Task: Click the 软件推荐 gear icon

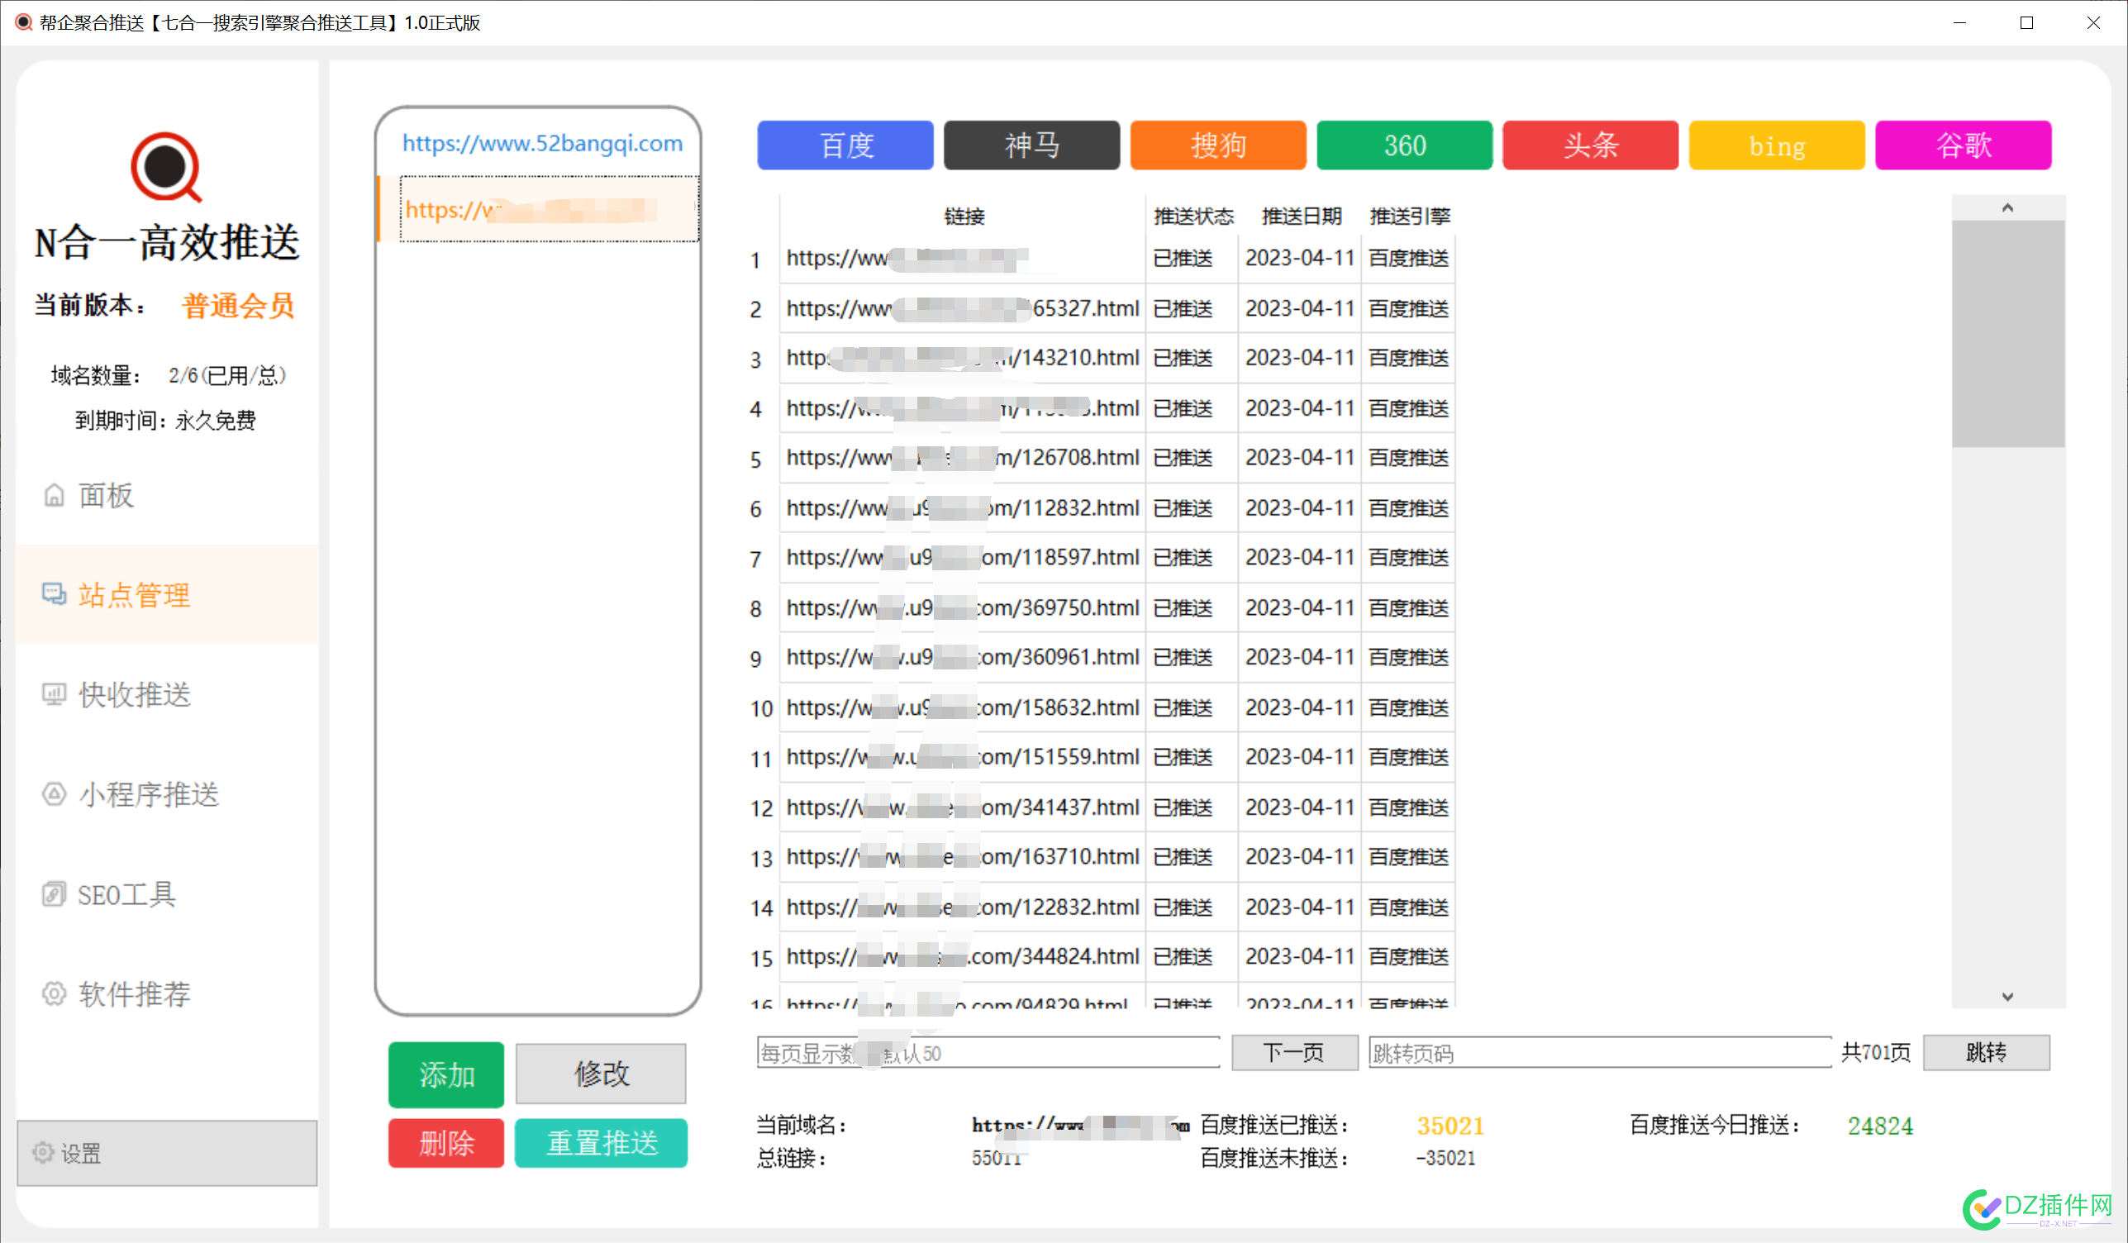Action: (54, 993)
